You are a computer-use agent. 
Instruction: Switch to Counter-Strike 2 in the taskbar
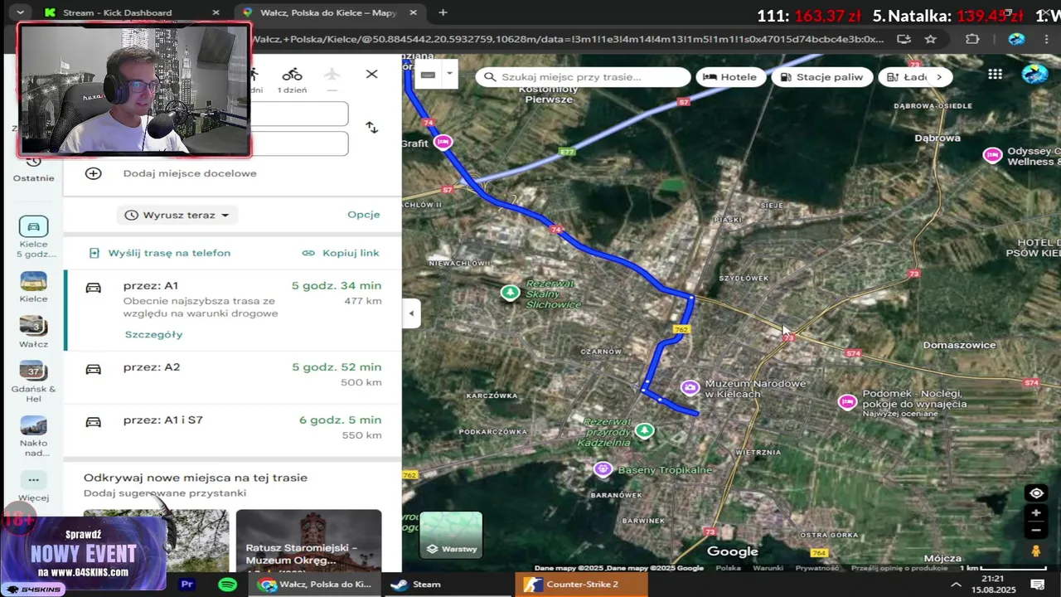coord(580,585)
